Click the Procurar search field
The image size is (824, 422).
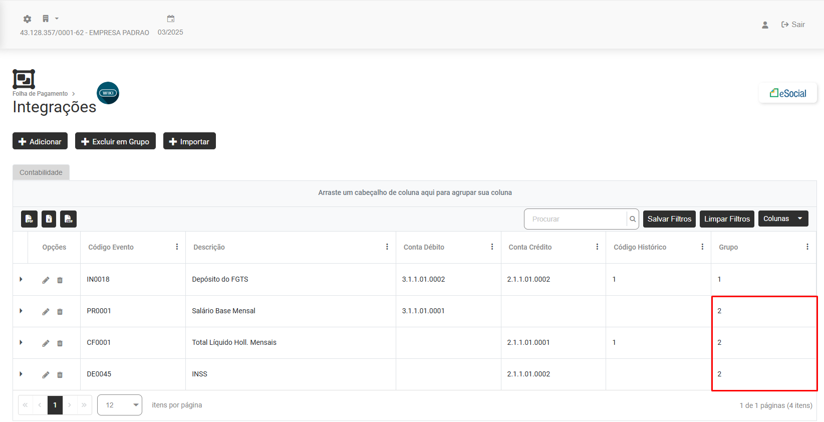point(576,219)
